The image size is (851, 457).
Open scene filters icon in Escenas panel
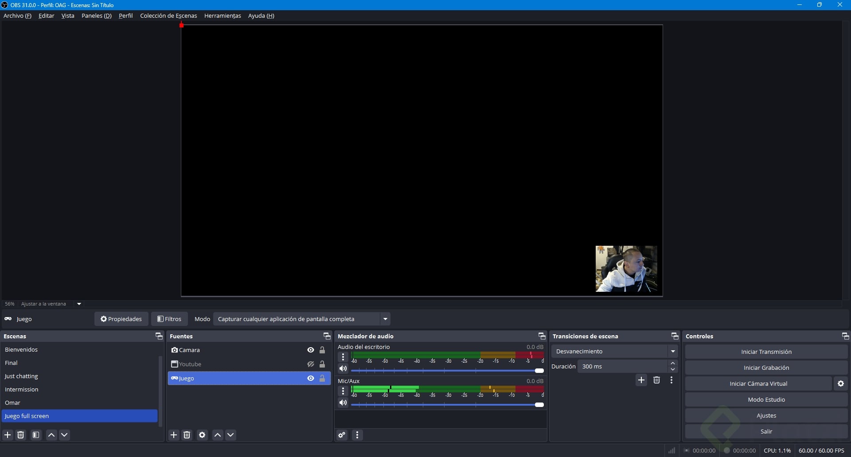(36, 435)
